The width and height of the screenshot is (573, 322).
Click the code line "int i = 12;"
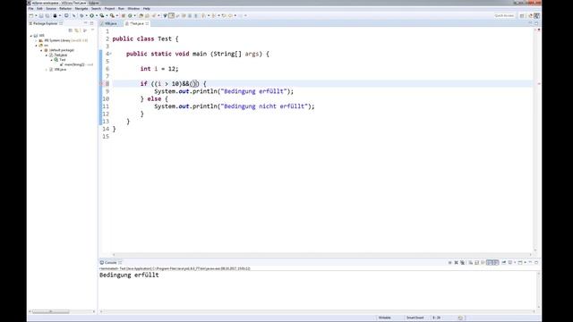point(159,69)
